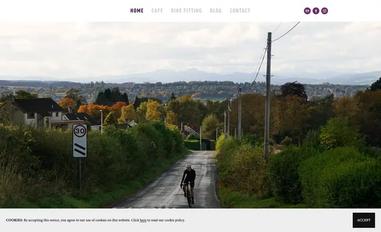Screen dimensions: 381x232
Task: Click the tall utility pole in photo
Action: 268,95
